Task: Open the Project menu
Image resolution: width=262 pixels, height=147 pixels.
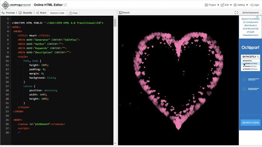Action: (x=212, y=5)
